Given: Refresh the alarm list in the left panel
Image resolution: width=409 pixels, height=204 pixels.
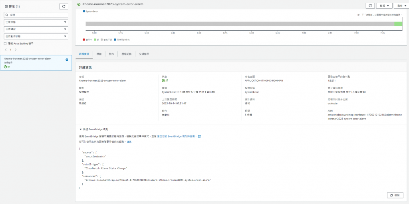Looking at the screenshot, I should click(64, 6).
